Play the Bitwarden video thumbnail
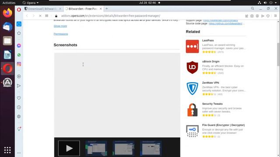 coord(69,148)
